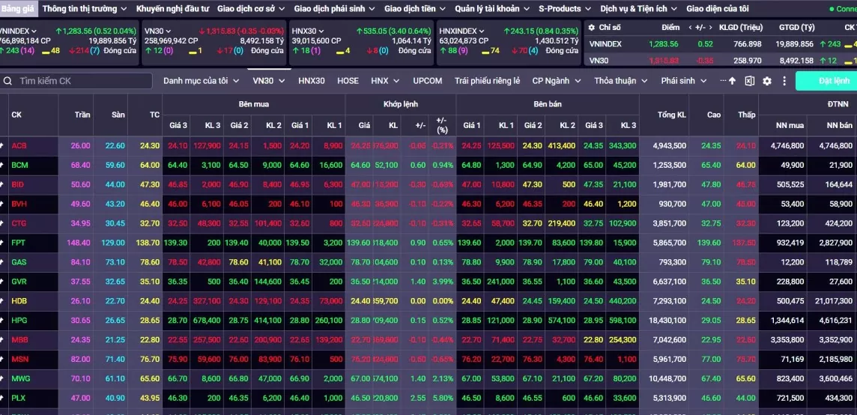This screenshot has height=415, width=857.
Task: Switch to the HNX30 tab
Action: (x=312, y=81)
